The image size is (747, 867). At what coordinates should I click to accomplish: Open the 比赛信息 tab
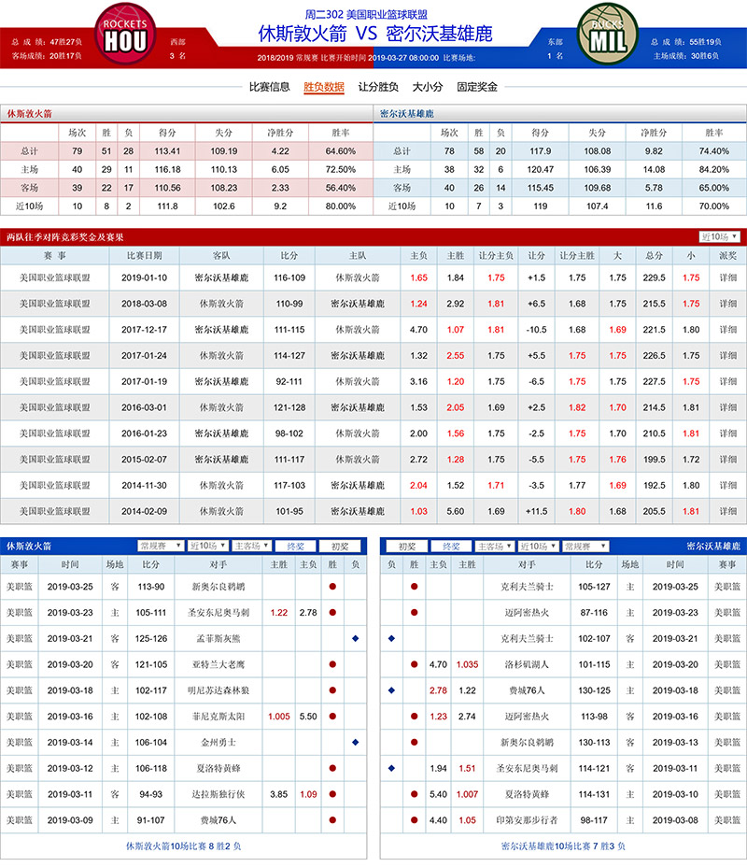(269, 87)
